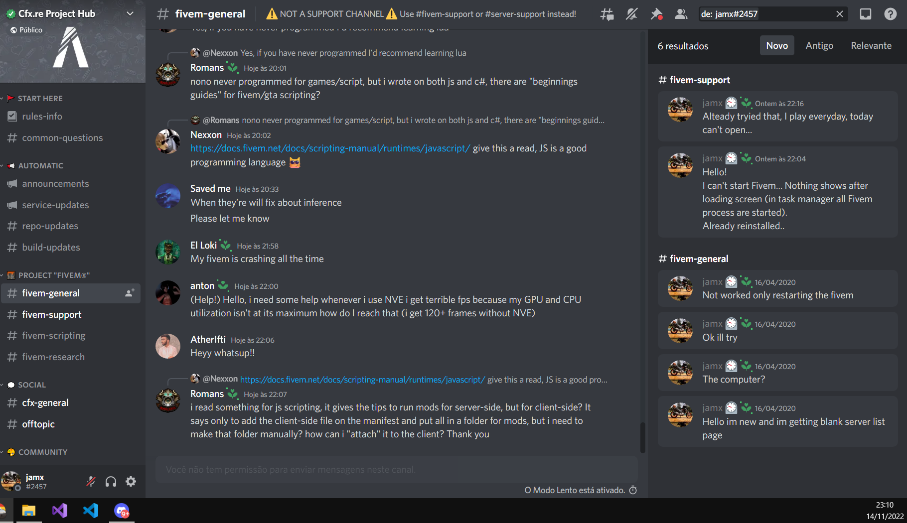Click El Loki username

tap(203, 245)
